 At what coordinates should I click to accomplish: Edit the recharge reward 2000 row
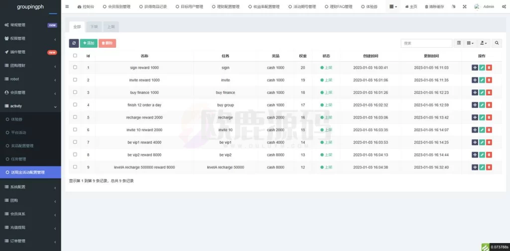tap(482, 117)
